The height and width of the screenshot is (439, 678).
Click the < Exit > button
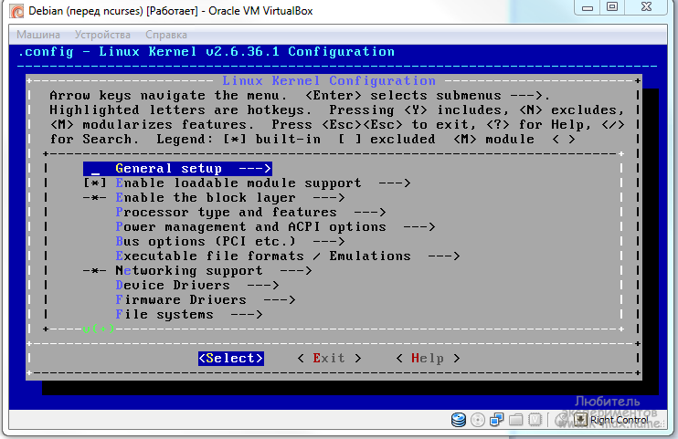click(330, 358)
